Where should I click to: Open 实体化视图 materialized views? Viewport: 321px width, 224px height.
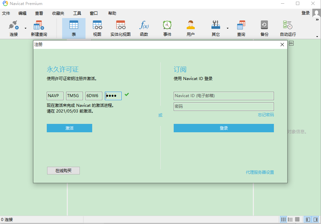tap(121, 28)
